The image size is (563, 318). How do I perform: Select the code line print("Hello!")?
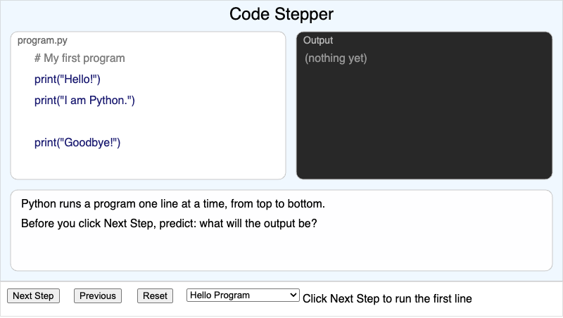(x=68, y=79)
